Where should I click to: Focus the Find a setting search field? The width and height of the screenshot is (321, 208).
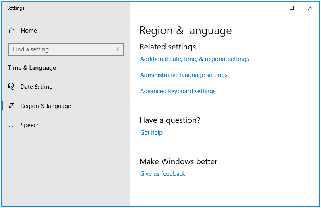(x=66, y=49)
